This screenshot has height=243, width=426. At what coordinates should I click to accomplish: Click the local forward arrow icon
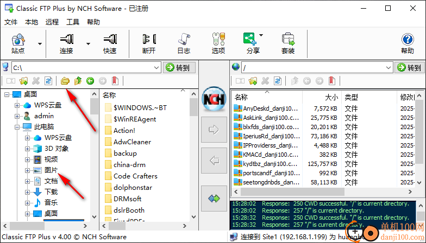[x=103, y=81]
